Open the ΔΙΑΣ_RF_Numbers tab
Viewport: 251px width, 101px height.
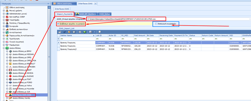86,14
